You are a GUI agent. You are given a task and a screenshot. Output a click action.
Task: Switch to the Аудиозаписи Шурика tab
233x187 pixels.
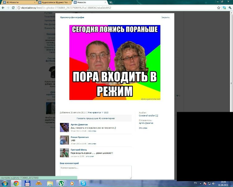click(53, 2)
